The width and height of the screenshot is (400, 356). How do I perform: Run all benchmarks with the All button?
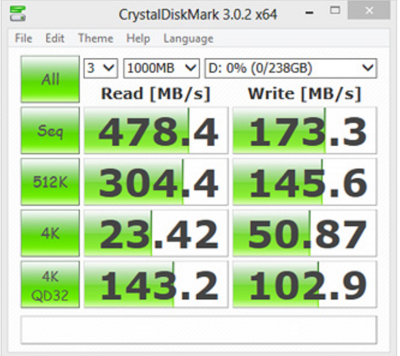coord(50,79)
